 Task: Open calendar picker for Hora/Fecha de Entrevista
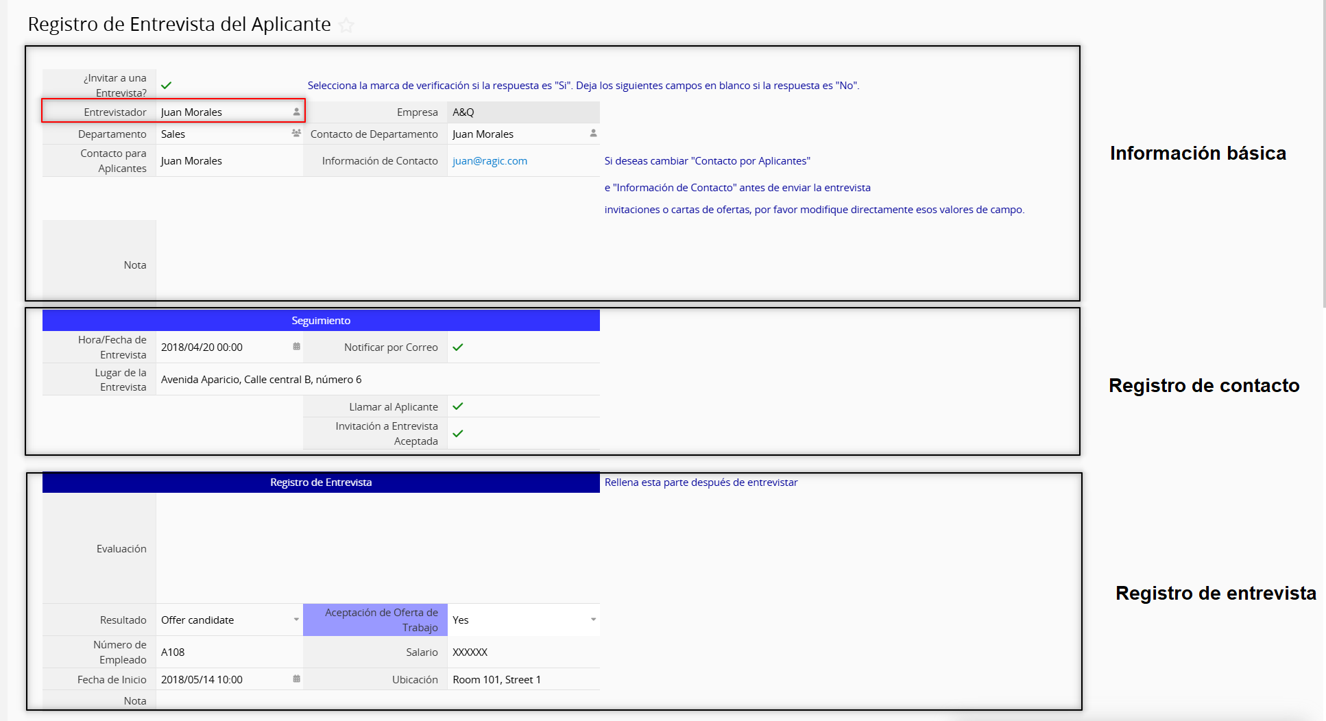(x=296, y=347)
